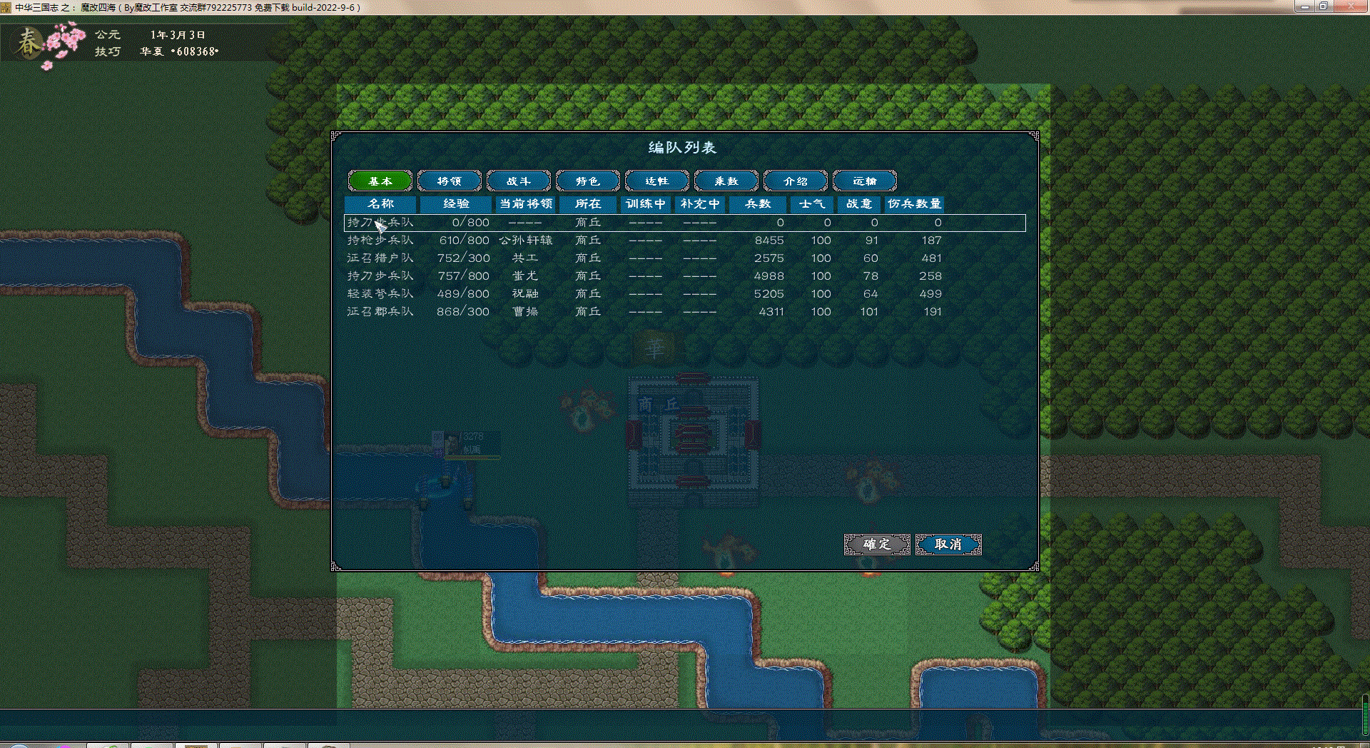
Task: Sort by the 名称 column header
Action: point(380,204)
